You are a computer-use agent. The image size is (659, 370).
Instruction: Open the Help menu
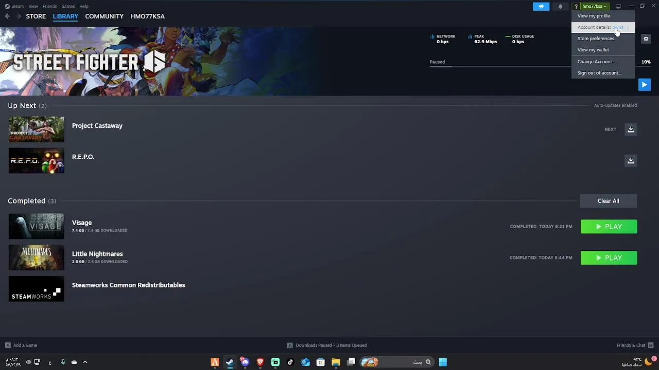pos(84,6)
